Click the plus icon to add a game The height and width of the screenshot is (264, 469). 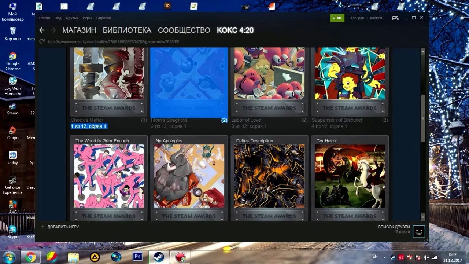click(43, 227)
